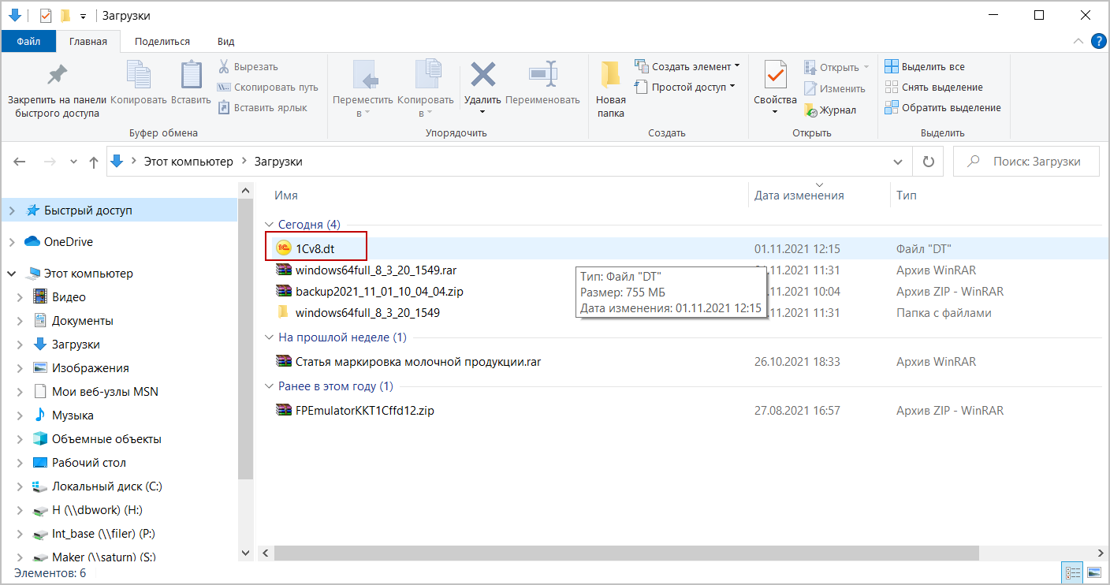
Task: Open Документы in the navigation tree
Action: [x=83, y=321]
